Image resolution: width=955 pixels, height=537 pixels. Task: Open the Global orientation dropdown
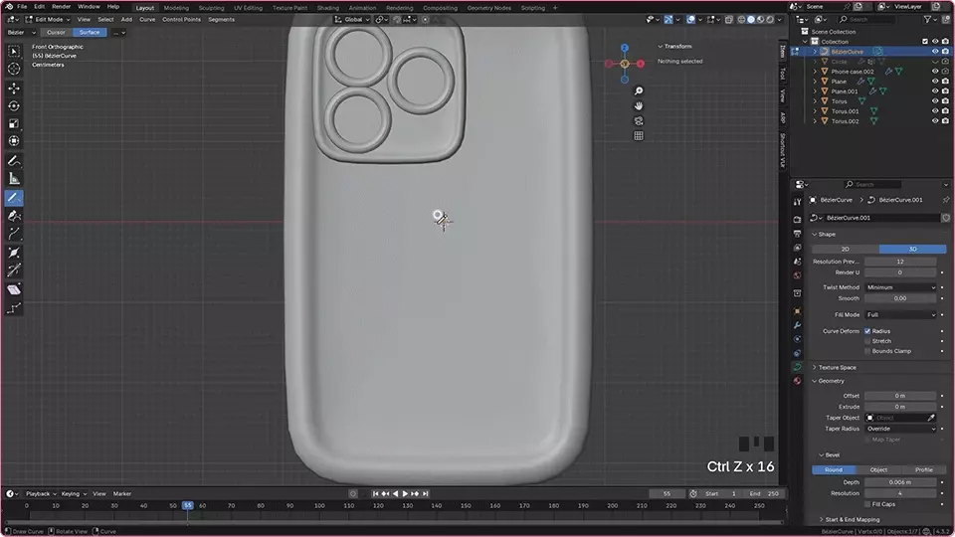tap(352, 20)
